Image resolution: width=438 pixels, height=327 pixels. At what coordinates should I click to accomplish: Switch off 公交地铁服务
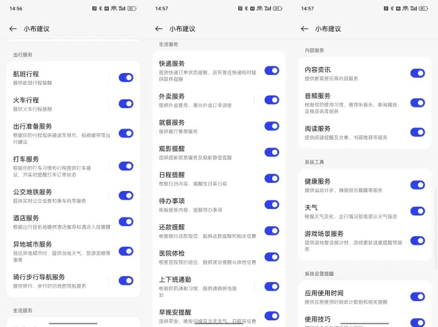click(126, 196)
